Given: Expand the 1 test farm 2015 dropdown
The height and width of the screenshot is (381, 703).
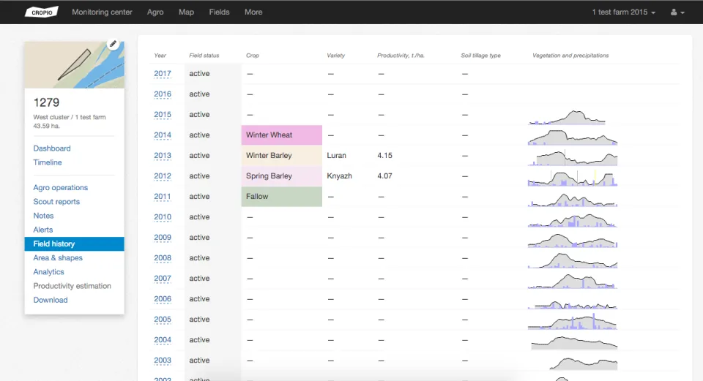Looking at the screenshot, I should tap(624, 12).
